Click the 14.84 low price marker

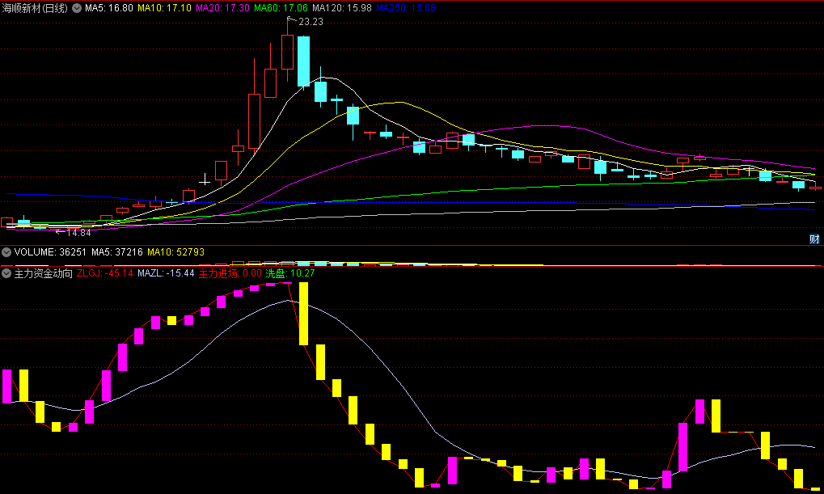click(78, 232)
